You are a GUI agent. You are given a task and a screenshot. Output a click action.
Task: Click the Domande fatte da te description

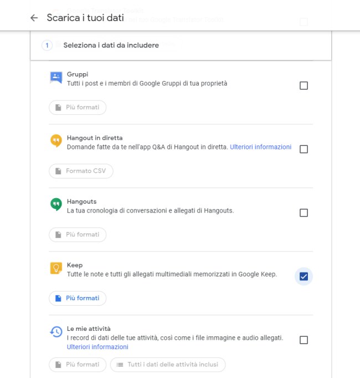point(147,147)
